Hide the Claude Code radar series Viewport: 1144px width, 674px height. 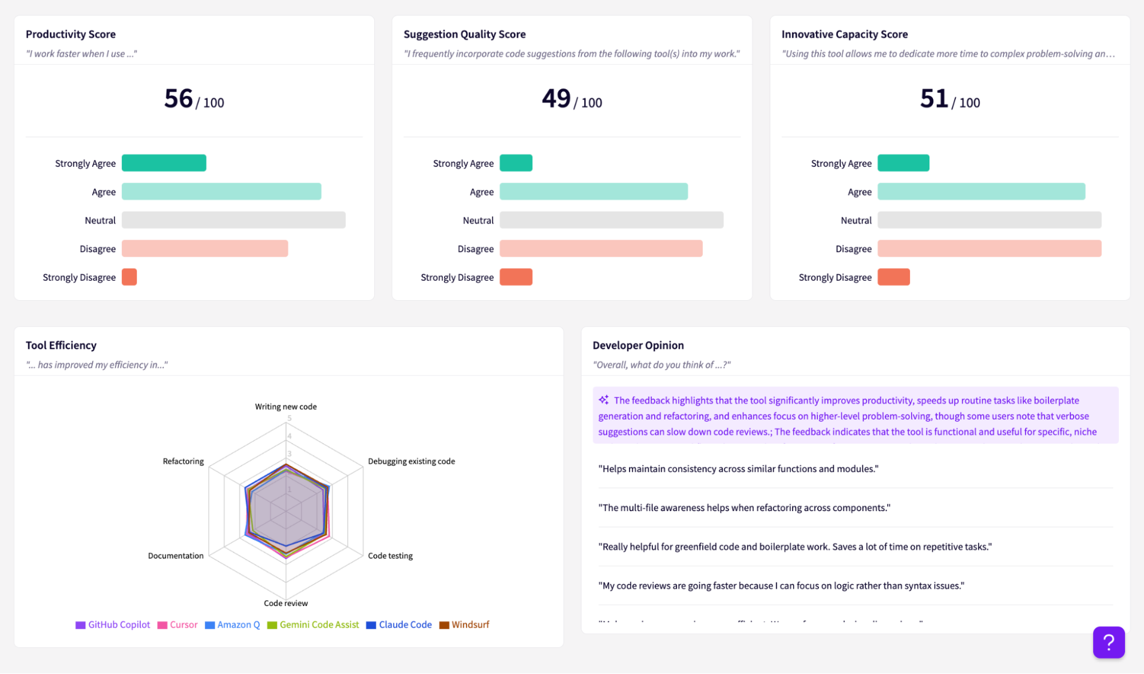pyautogui.click(x=371, y=624)
